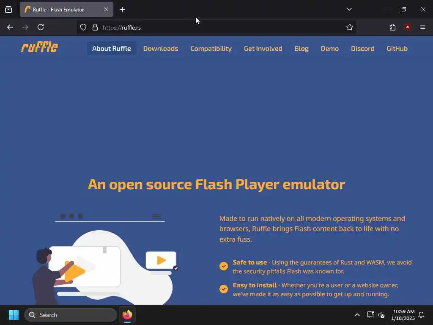Open the Demo page
The image size is (433, 325).
pyautogui.click(x=330, y=48)
